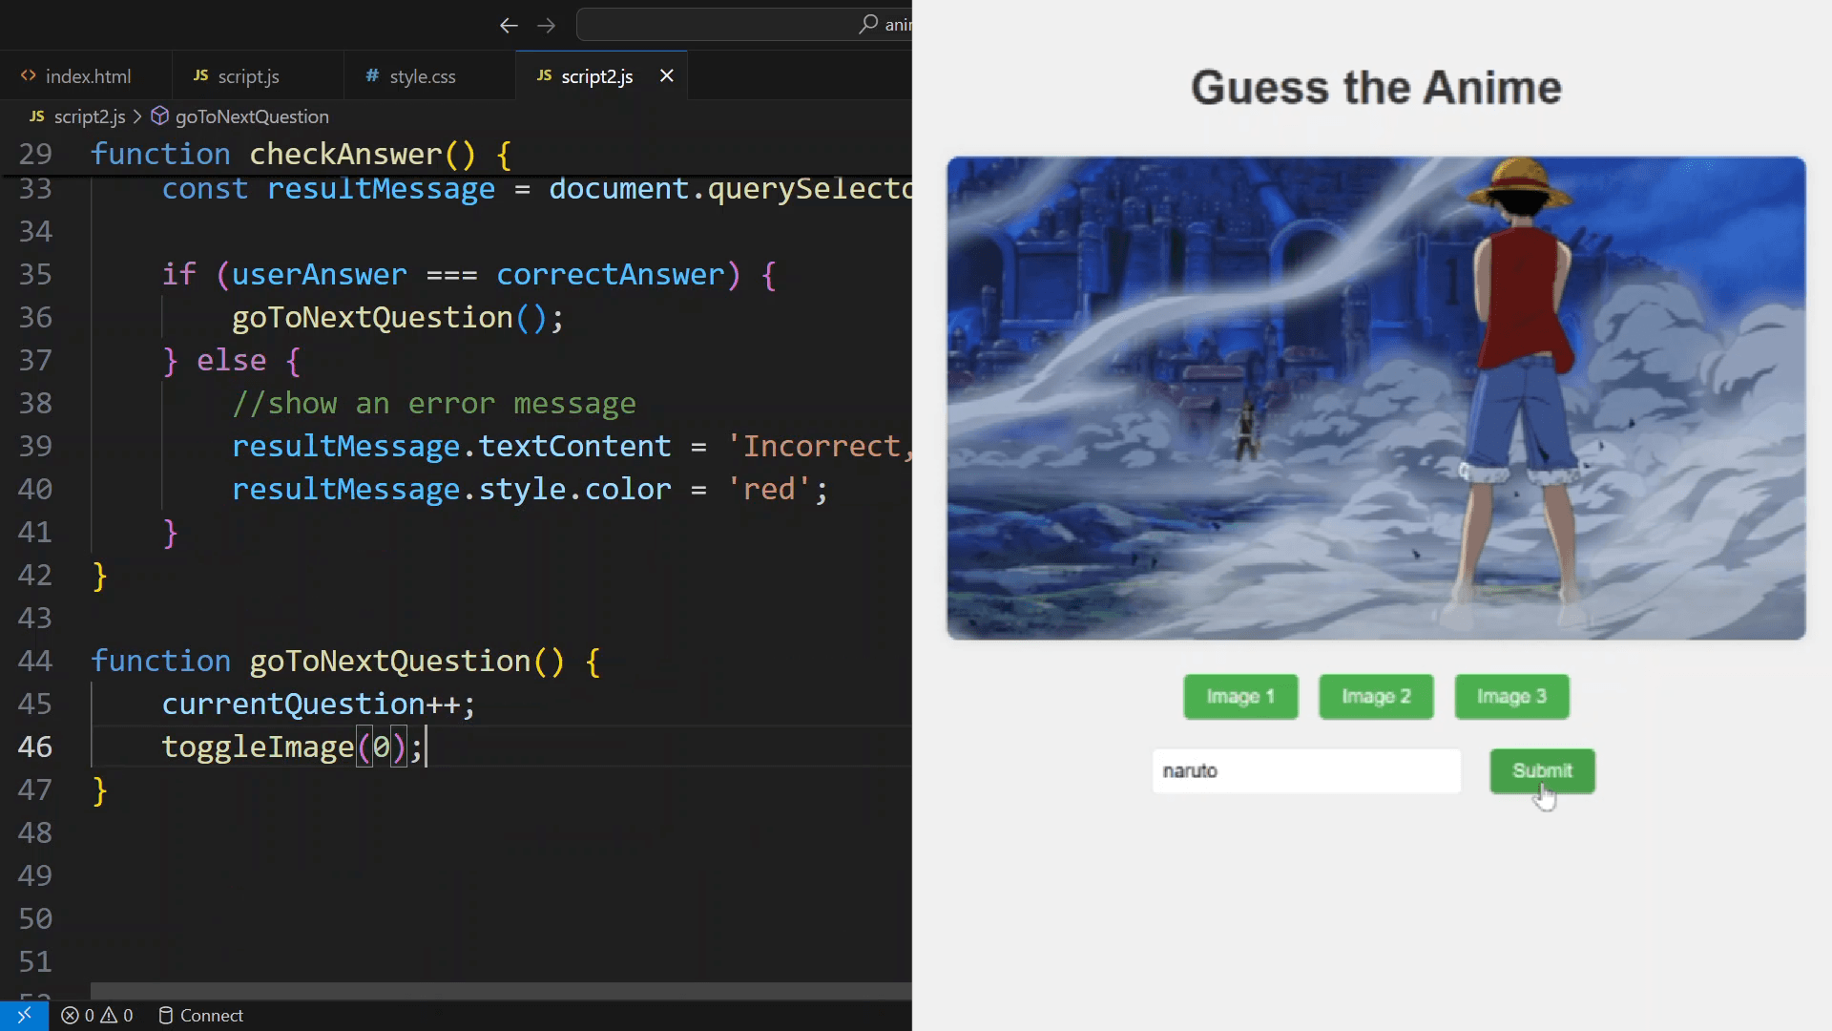Screen dimensions: 1832x1031
Task: Open the command center search box
Action: click(x=744, y=25)
